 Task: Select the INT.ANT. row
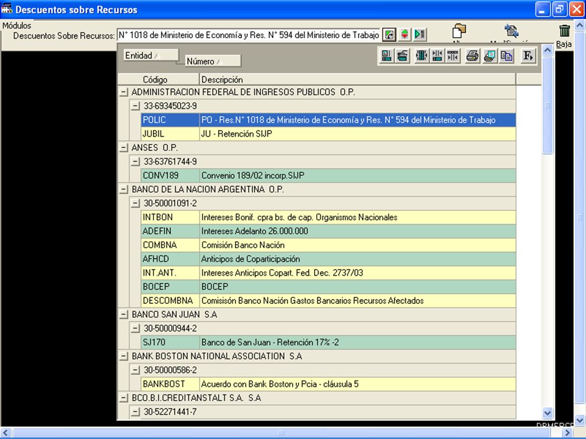[x=328, y=273]
